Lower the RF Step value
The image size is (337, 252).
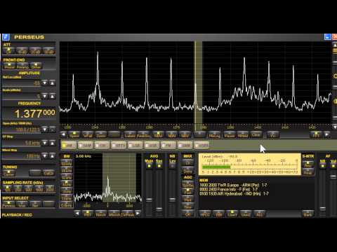coord(44,143)
